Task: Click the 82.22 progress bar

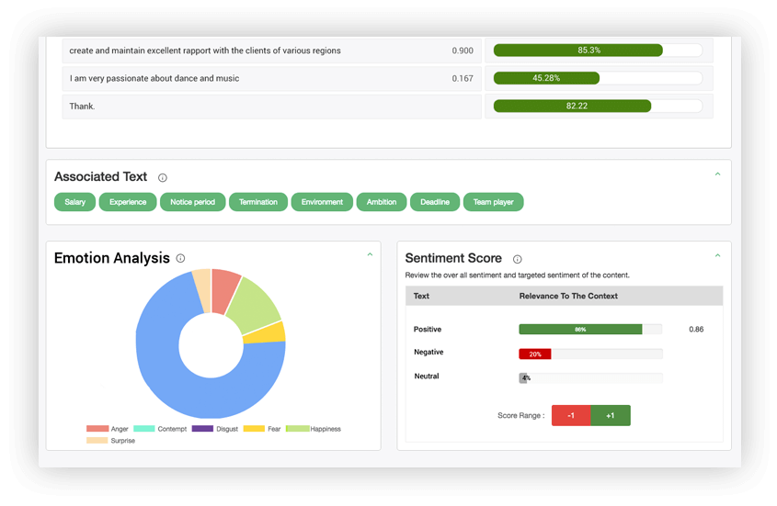Action: coord(598,106)
